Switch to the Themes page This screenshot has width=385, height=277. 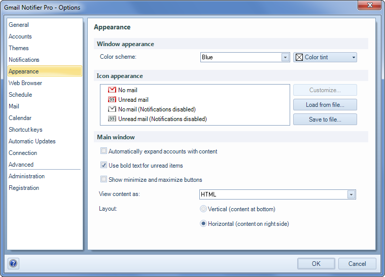pos(19,48)
